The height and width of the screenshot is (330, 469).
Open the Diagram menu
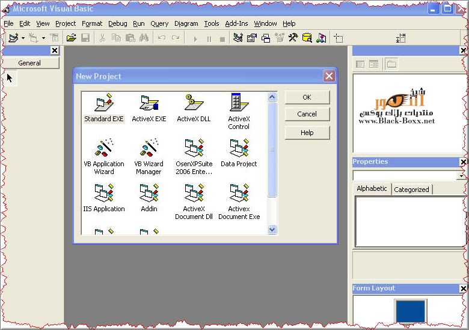click(186, 23)
